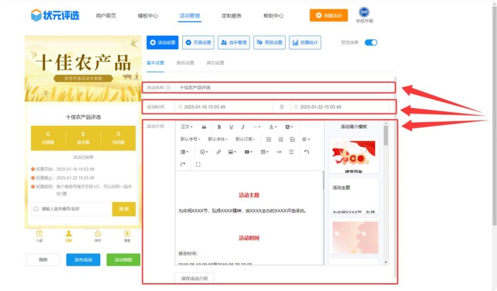Screen dimensions: 497x291
Task: Toggle bold formatting in the editor
Action: pyautogui.click(x=219, y=127)
